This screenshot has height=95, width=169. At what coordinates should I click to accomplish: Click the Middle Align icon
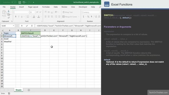(49, 12)
